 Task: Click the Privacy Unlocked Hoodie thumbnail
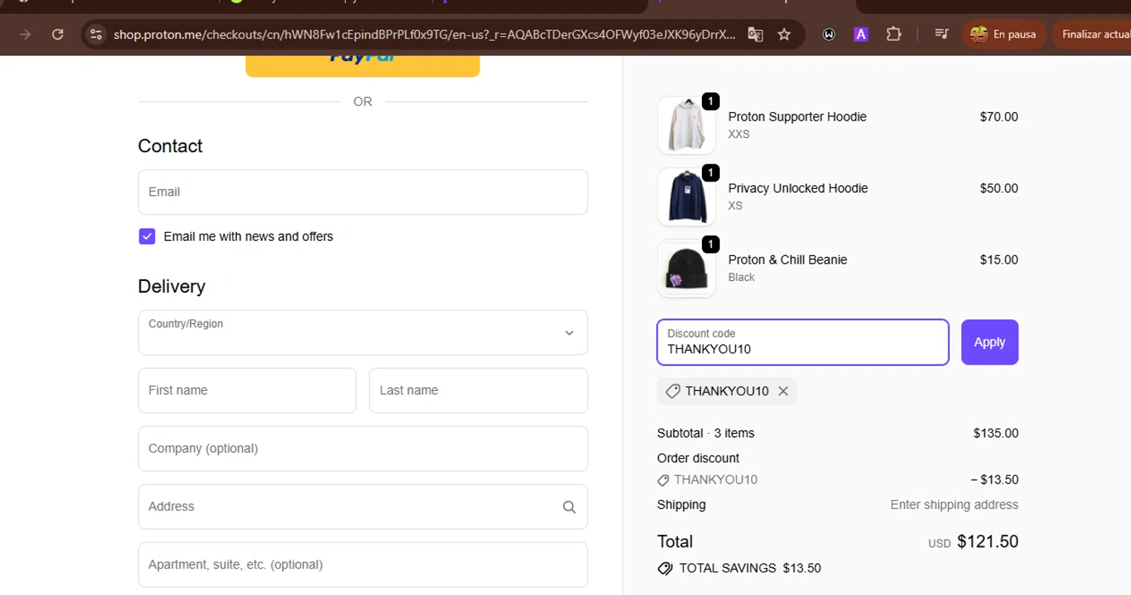pyautogui.click(x=686, y=197)
